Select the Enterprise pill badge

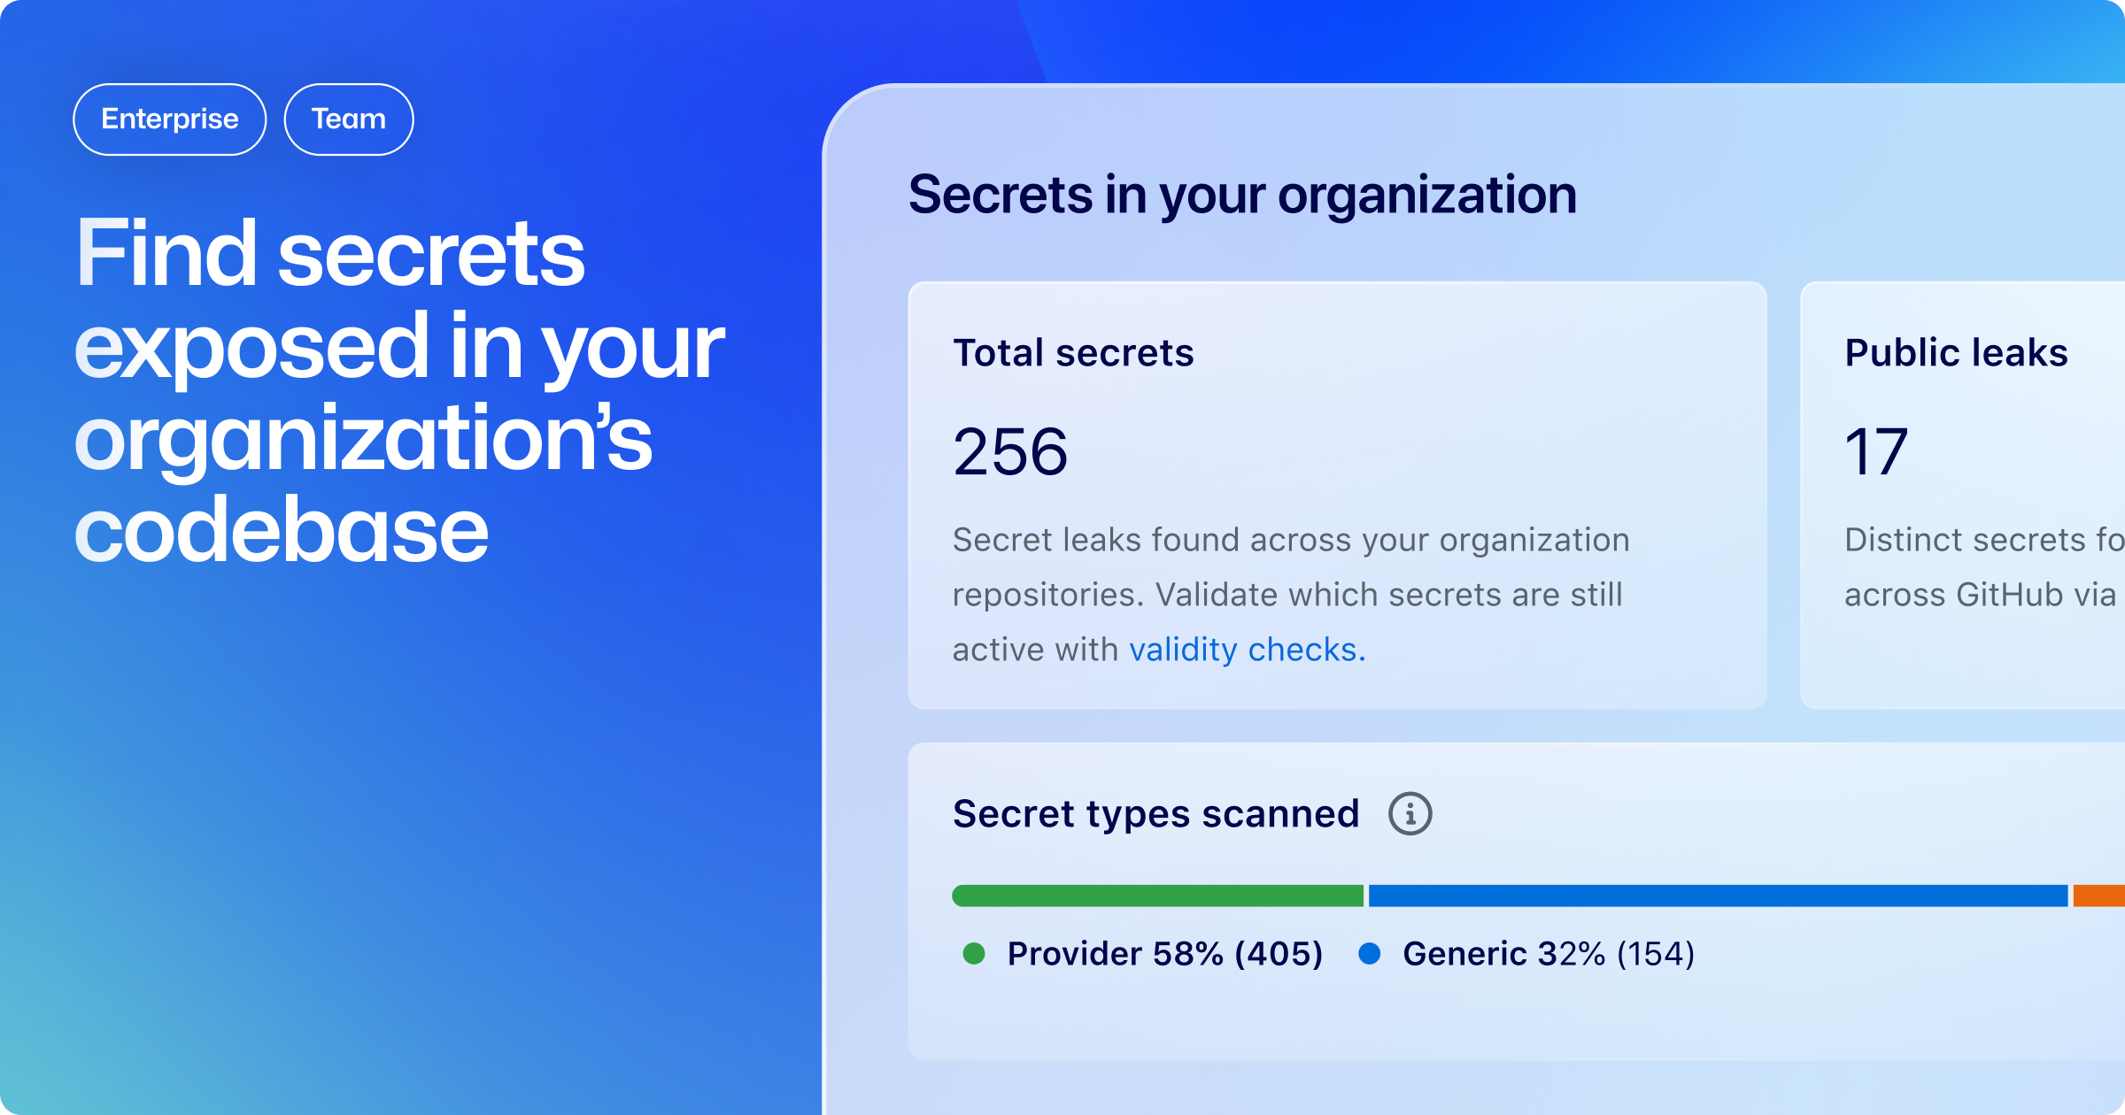click(x=170, y=119)
